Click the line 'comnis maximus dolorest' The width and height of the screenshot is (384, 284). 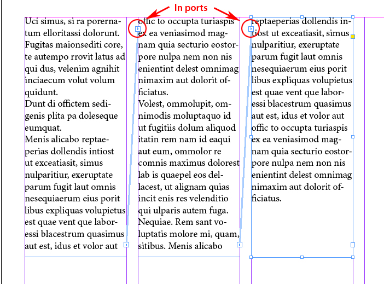[x=189, y=163]
